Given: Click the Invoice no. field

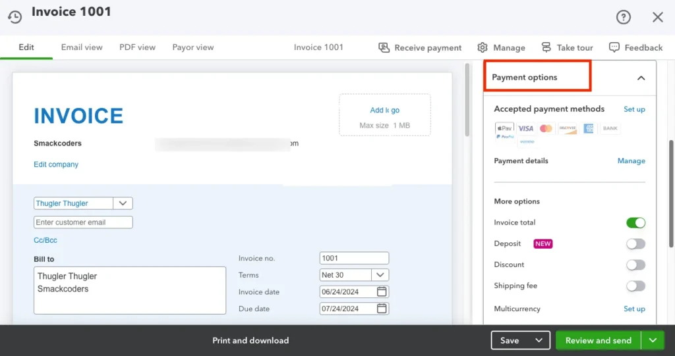Looking at the screenshot, I should pyautogui.click(x=354, y=258).
